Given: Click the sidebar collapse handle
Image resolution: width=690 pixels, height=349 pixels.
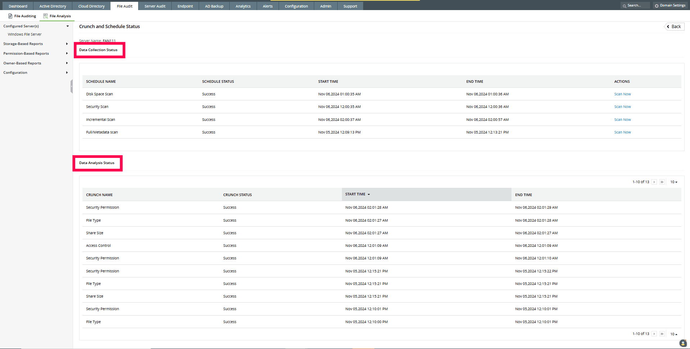Looking at the screenshot, I should 71,87.
